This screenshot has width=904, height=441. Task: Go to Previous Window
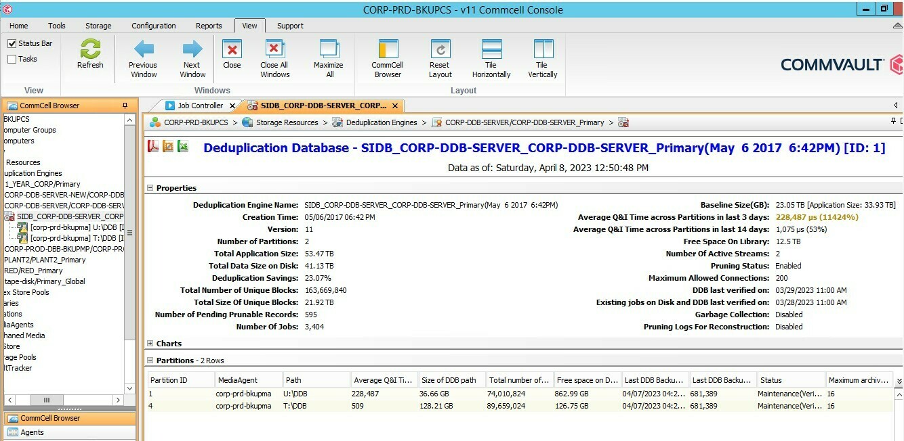click(143, 49)
